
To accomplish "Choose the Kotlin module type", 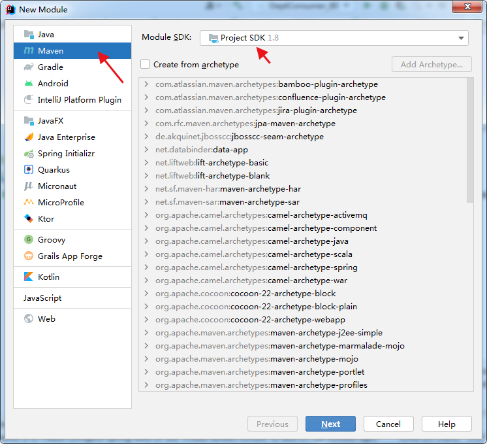I will click(x=72, y=277).
